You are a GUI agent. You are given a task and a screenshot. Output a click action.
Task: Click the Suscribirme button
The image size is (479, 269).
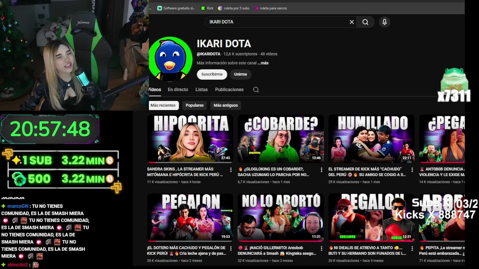[x=212, y=74]
